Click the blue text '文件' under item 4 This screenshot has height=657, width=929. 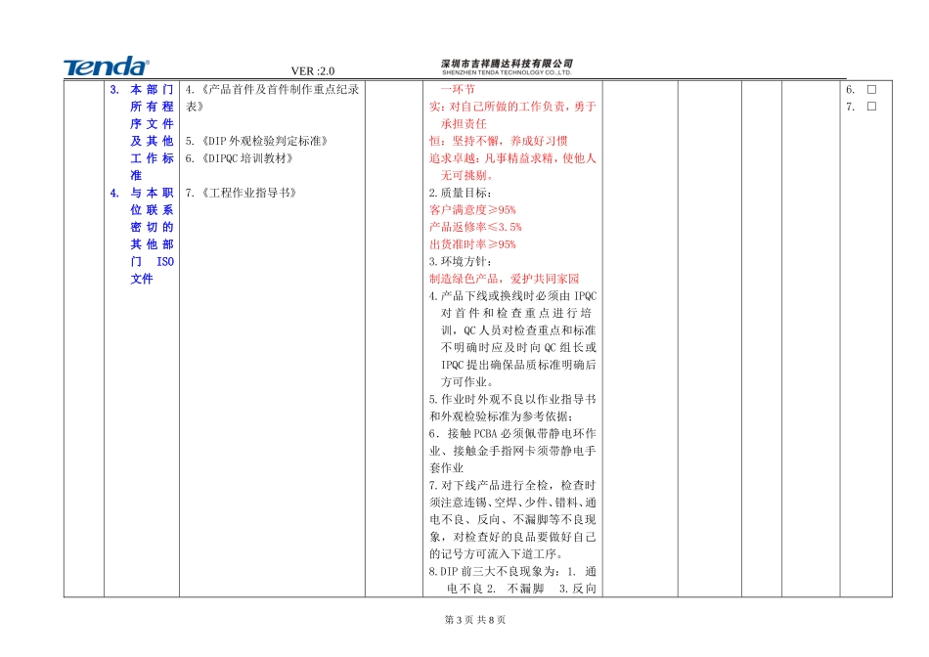pyautogui.click(x=142, y=279)
